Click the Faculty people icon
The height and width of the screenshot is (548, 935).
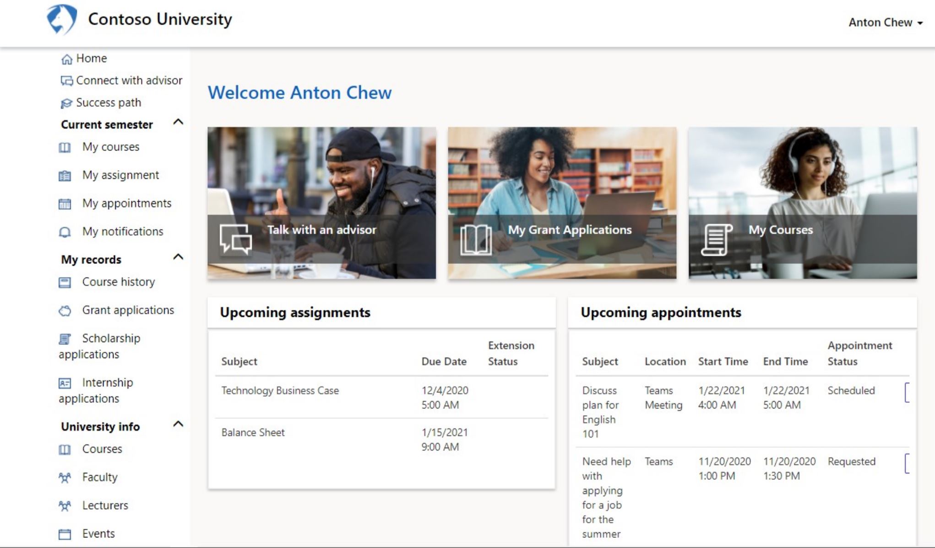tap(65, 478)
